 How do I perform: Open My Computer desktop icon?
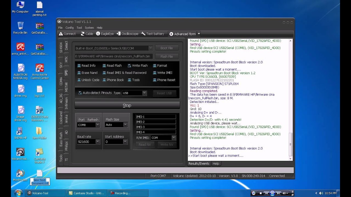click(20, 7)
